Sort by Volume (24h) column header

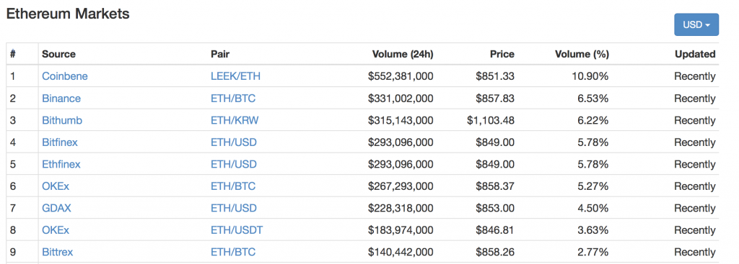coord(403,54)
